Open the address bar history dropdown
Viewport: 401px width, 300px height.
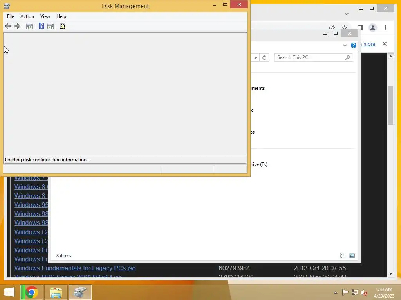pos(256,57)
